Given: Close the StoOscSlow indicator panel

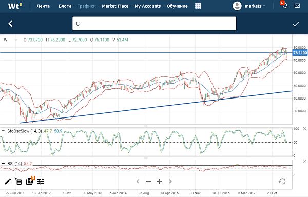Looking at the screenshot, I should [304, 129].
